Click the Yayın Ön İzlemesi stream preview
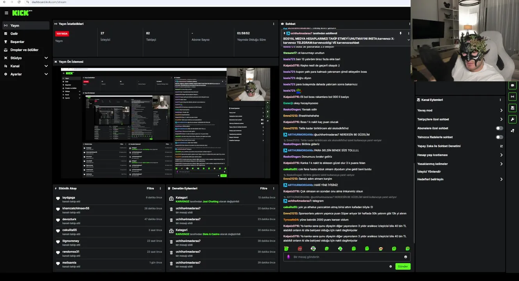 [166, 123]
